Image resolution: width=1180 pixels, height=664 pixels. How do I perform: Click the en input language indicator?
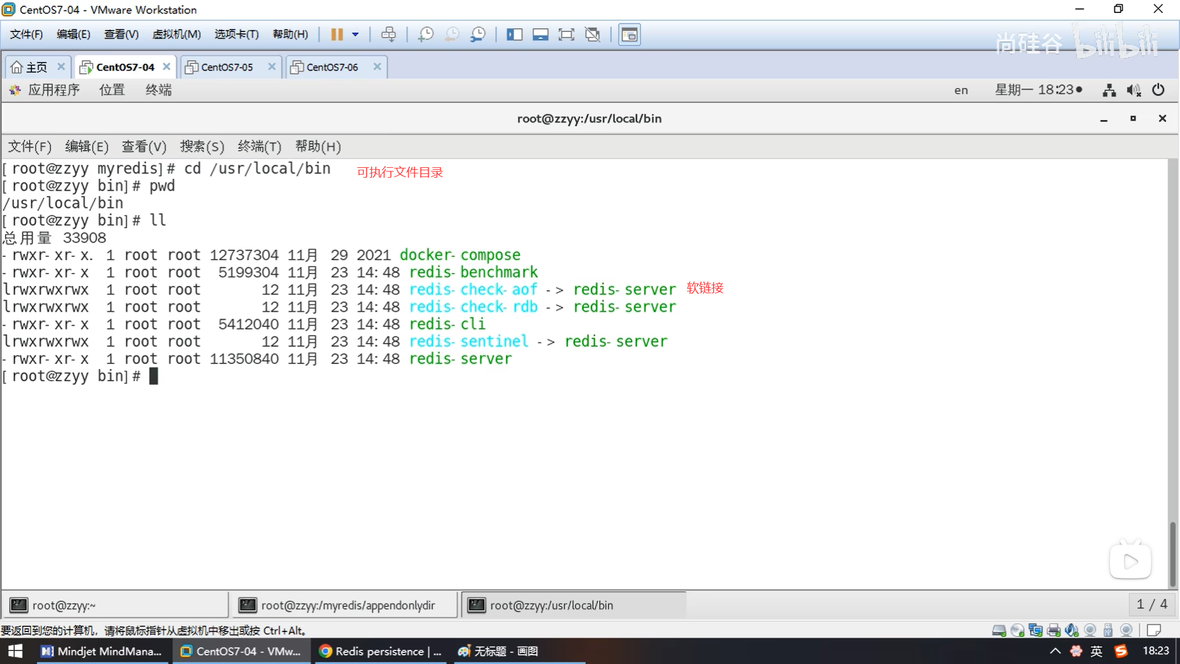961,90
